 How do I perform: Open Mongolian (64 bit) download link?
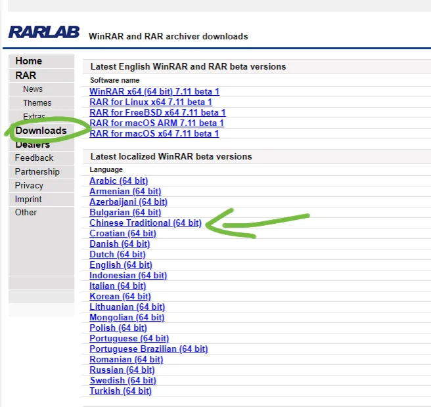point(127,317)
